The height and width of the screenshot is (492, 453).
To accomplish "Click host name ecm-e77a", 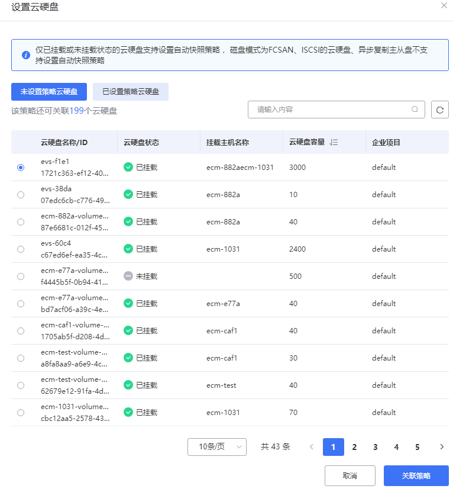I will [x=223, y=303].
